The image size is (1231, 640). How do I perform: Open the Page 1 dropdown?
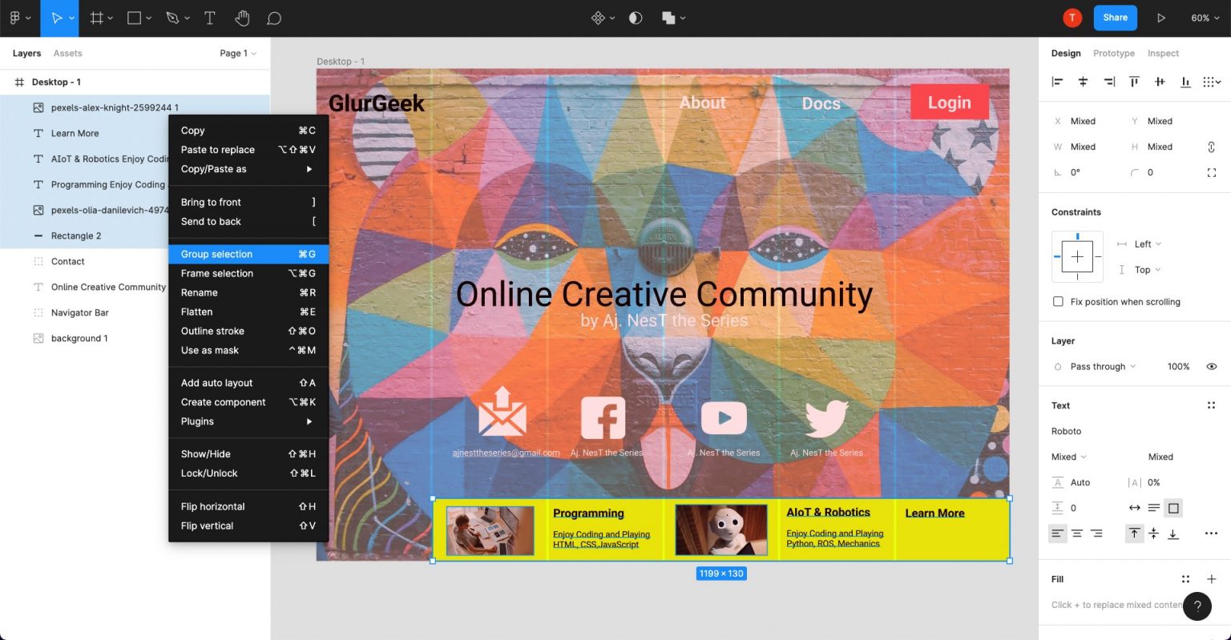click(x=238, y=54)
